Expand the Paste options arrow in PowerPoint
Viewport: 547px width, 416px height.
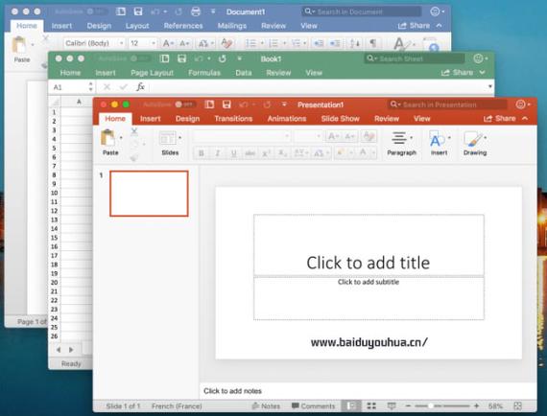click(121, 138)
